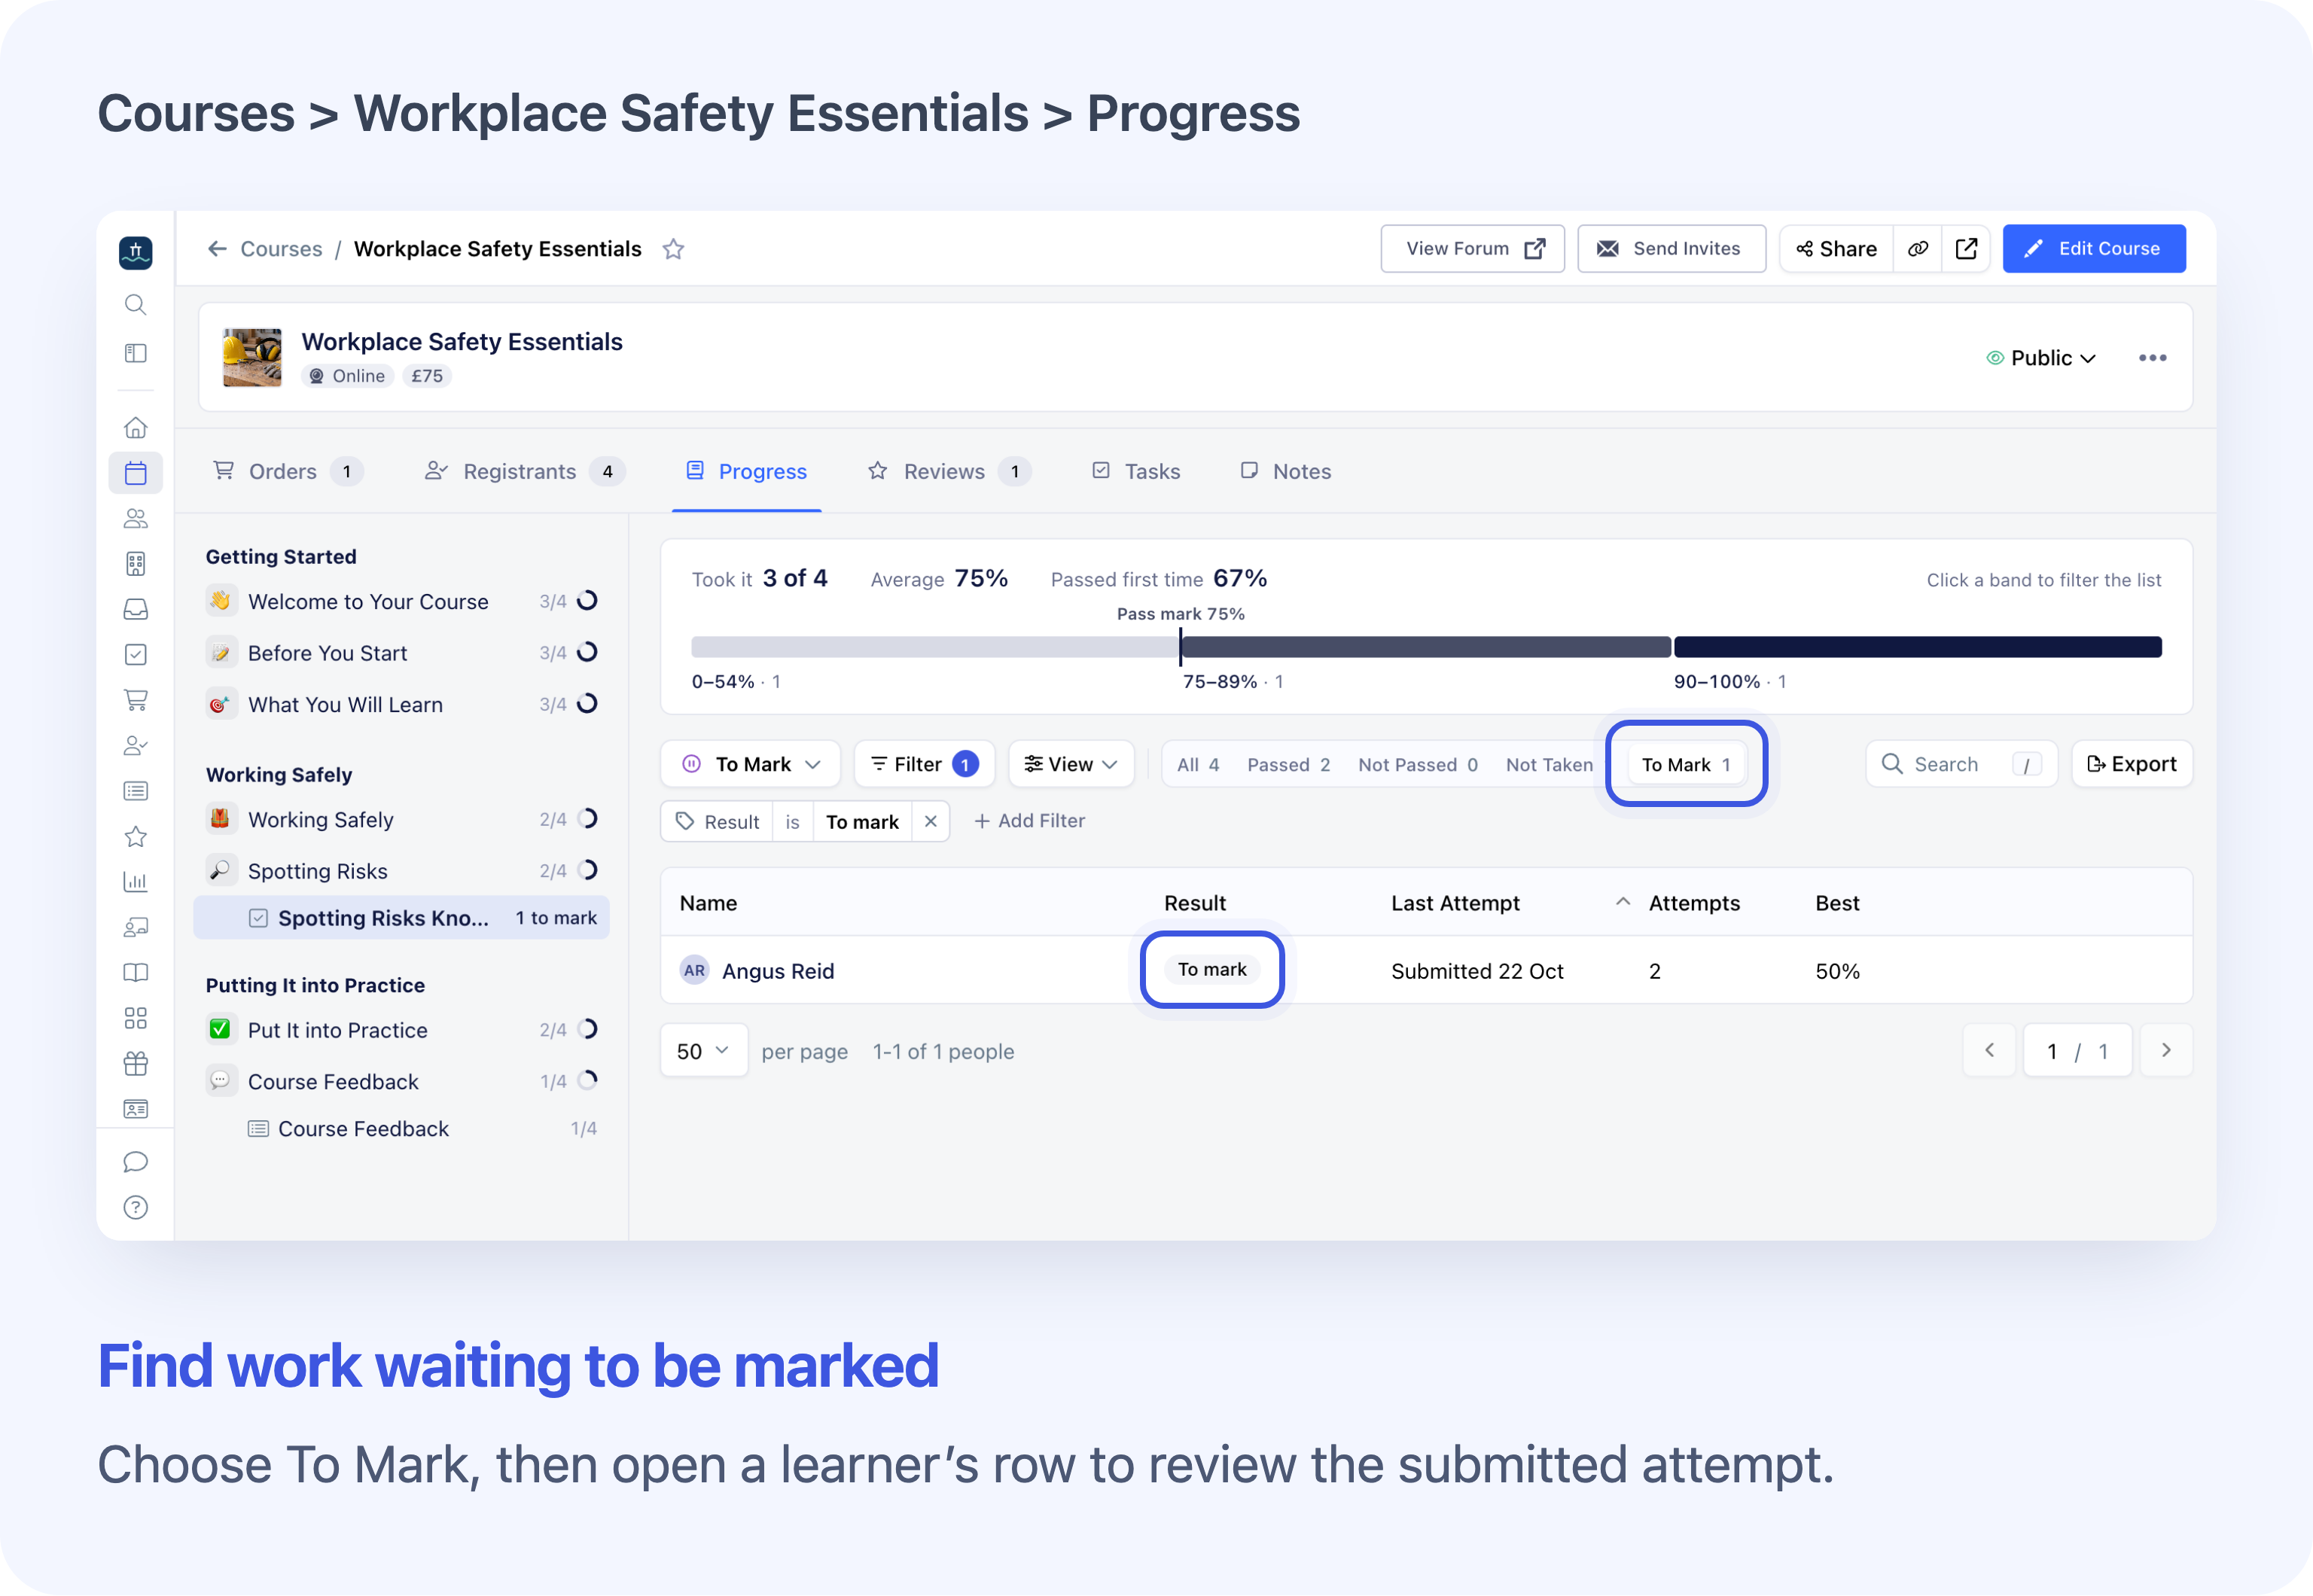This screenshot has height=1596, width=2313.
Task: Click the star icon in sidebar
Action: 136,837
